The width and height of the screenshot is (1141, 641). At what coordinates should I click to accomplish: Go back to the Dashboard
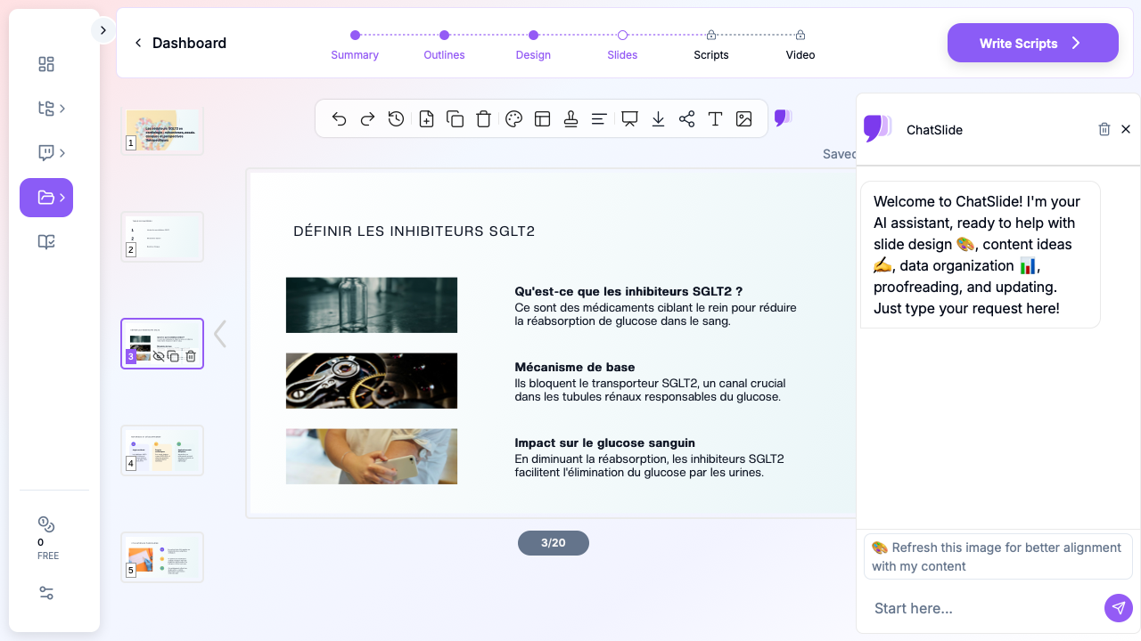point(180,43)
